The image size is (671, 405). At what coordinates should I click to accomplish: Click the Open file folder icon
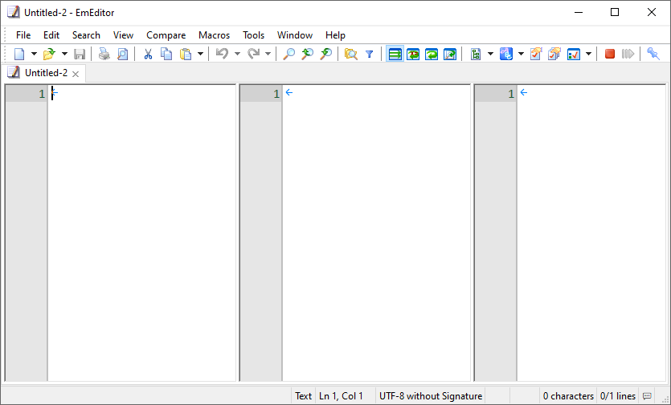pos(50,55)
